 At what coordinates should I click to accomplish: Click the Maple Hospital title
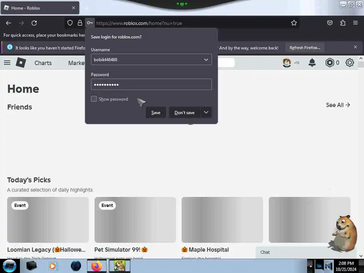point(205,250)
